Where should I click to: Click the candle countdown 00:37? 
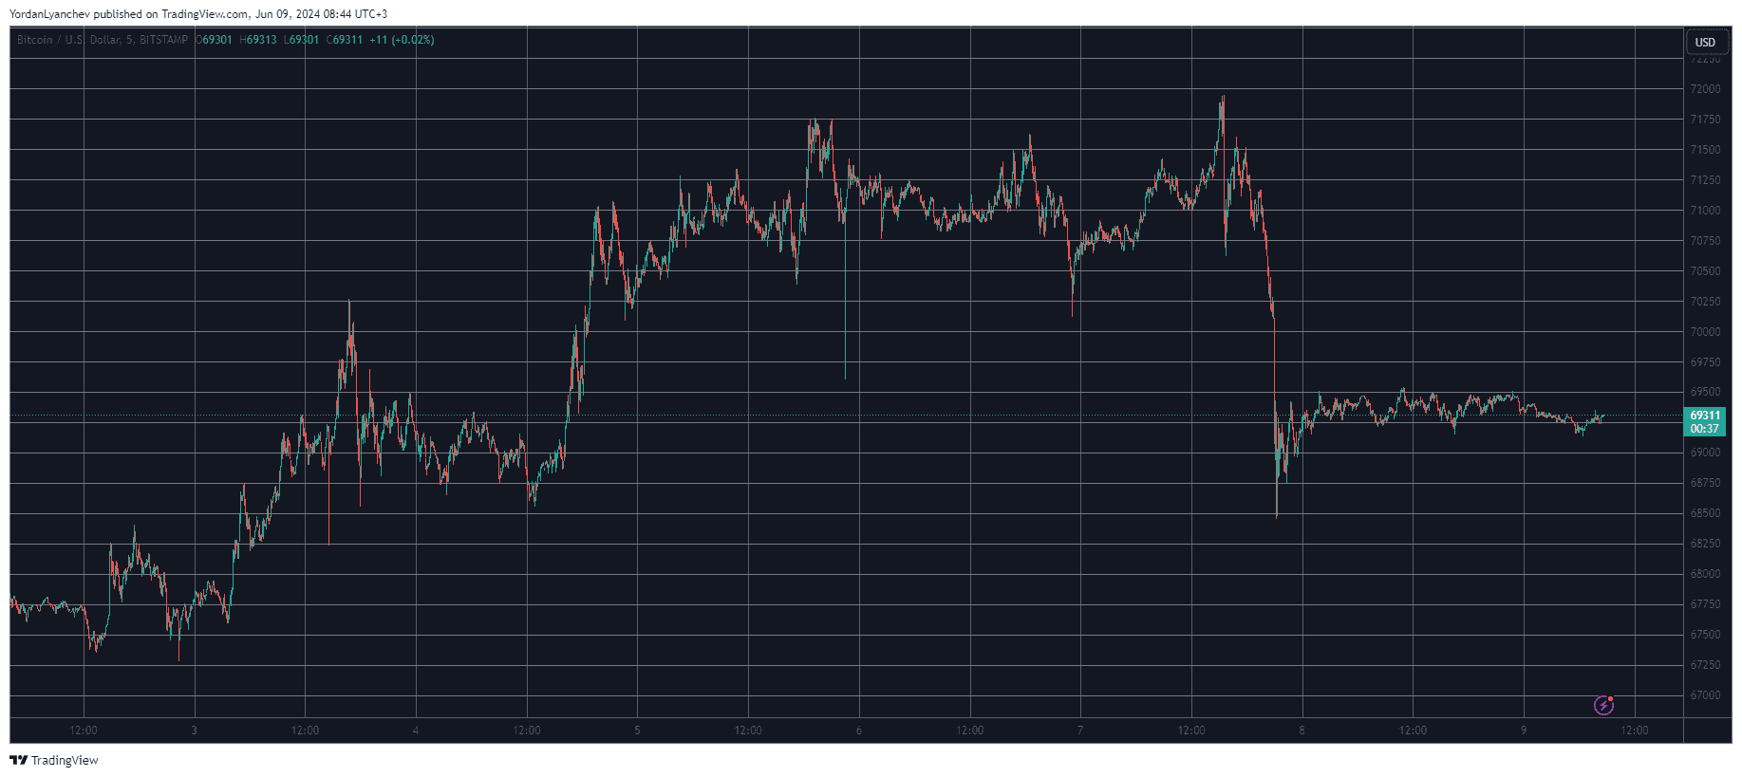1705,429
